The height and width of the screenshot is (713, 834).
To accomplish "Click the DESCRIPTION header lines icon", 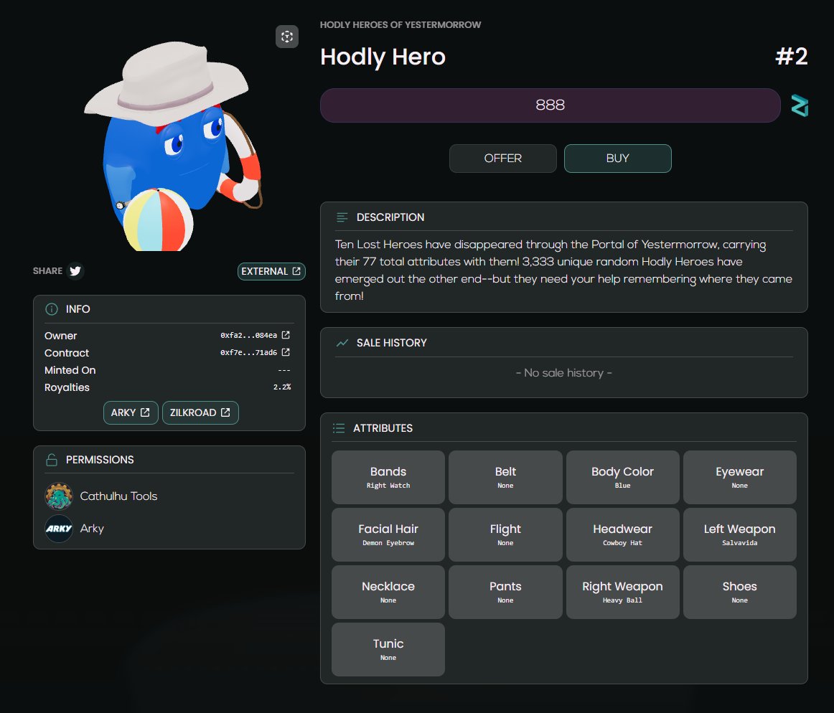I will [x=342, y=217].
